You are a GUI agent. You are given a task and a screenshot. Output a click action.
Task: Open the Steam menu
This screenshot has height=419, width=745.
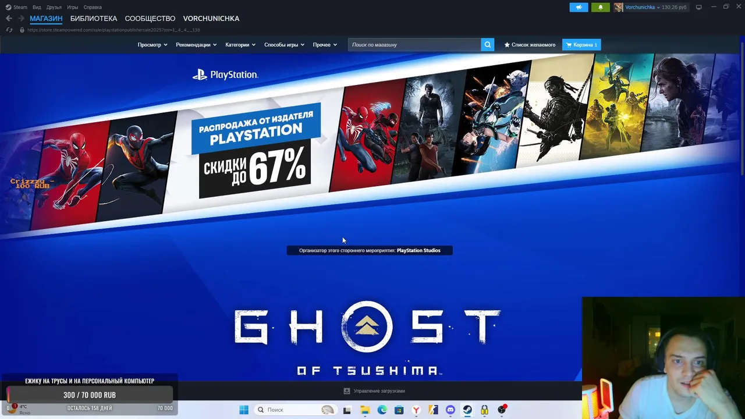coord(16,7)
